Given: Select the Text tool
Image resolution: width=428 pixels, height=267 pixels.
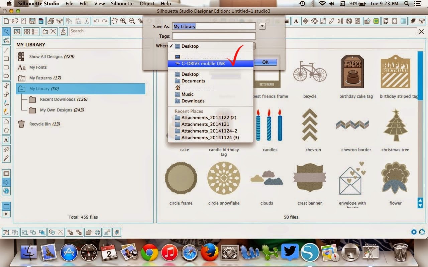Looking at the screenshot, I should point(7,140).
